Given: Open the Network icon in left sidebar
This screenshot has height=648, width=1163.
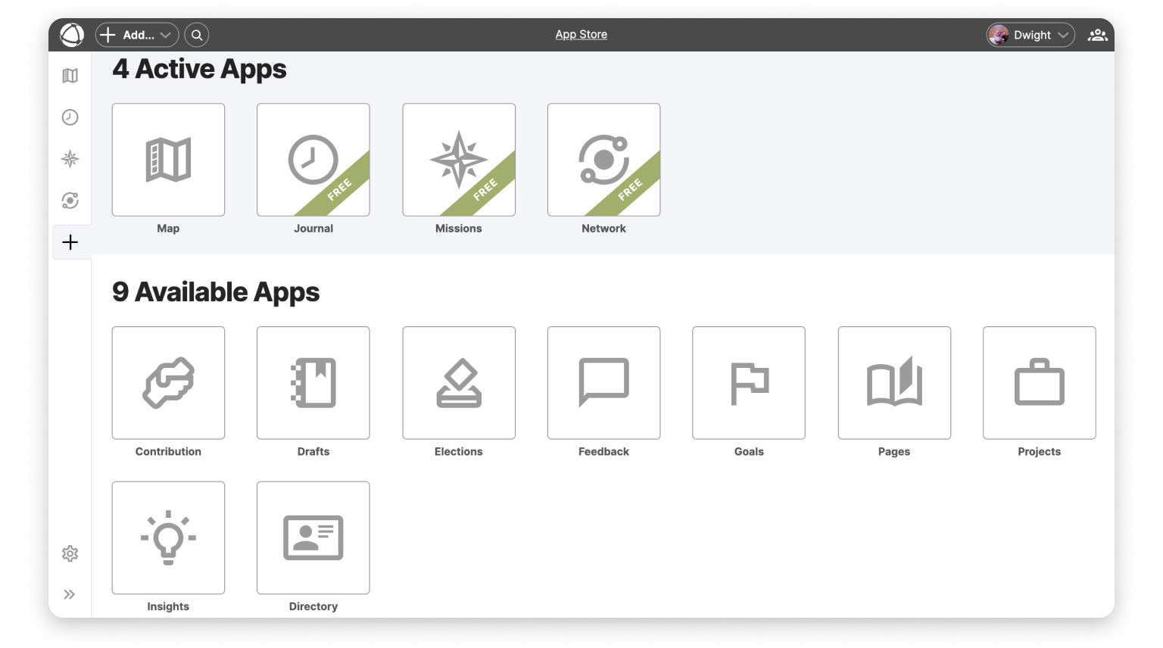Looking at the screenshot, I should [x=70, y=201].
